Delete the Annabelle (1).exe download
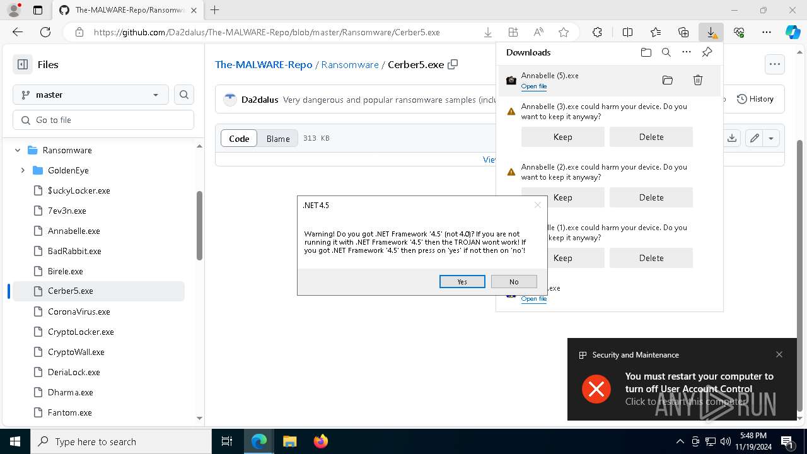 coord(651,258)
